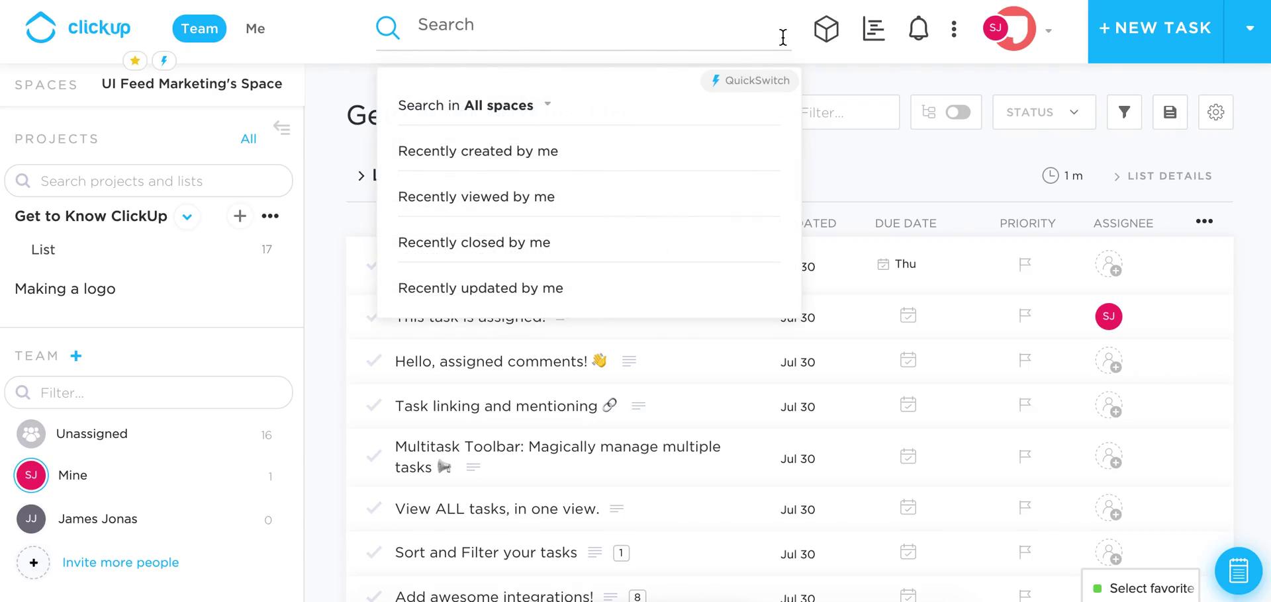Add new list with plus next to Get to Know ClickUp

(x=240, y=216)
